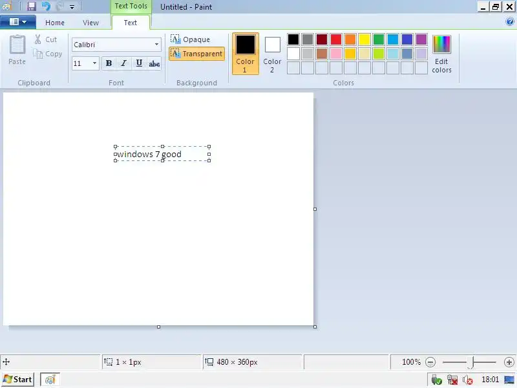Click the Redo arrow in title bar
Screen dimensions: 517x388
coord(59,6)
